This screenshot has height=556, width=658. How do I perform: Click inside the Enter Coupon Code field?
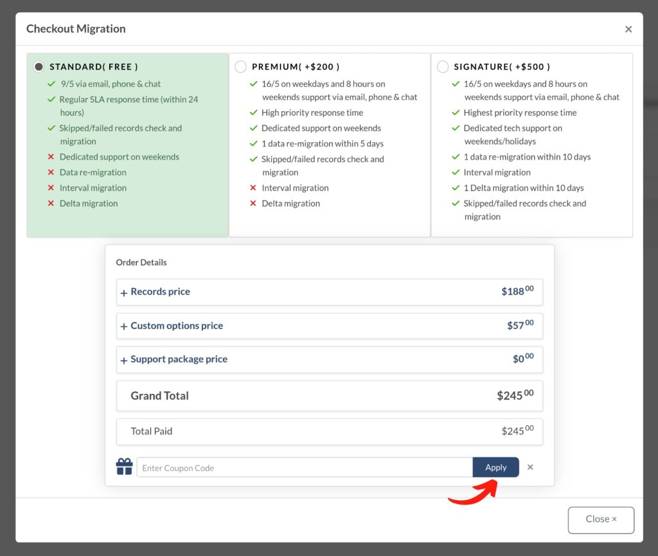[302, 468]
